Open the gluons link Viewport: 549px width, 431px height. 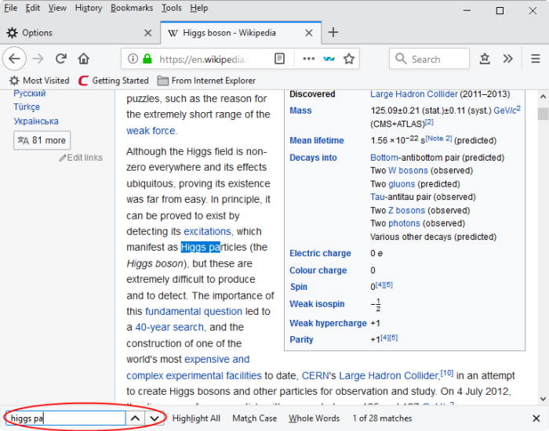[x=402, y=184]
